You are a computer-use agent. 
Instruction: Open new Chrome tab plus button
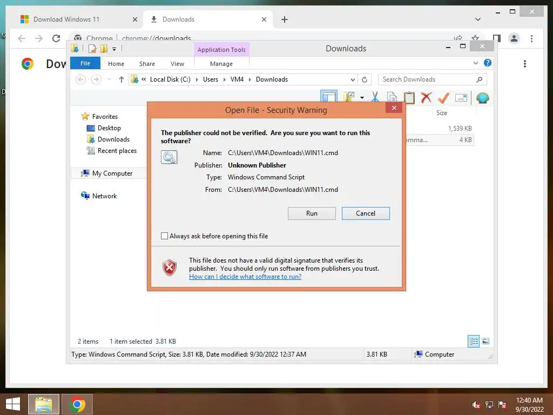coord(285,19)
